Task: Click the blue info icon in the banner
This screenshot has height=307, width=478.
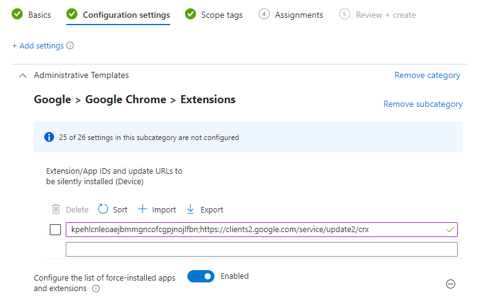Action: (49, 138)
